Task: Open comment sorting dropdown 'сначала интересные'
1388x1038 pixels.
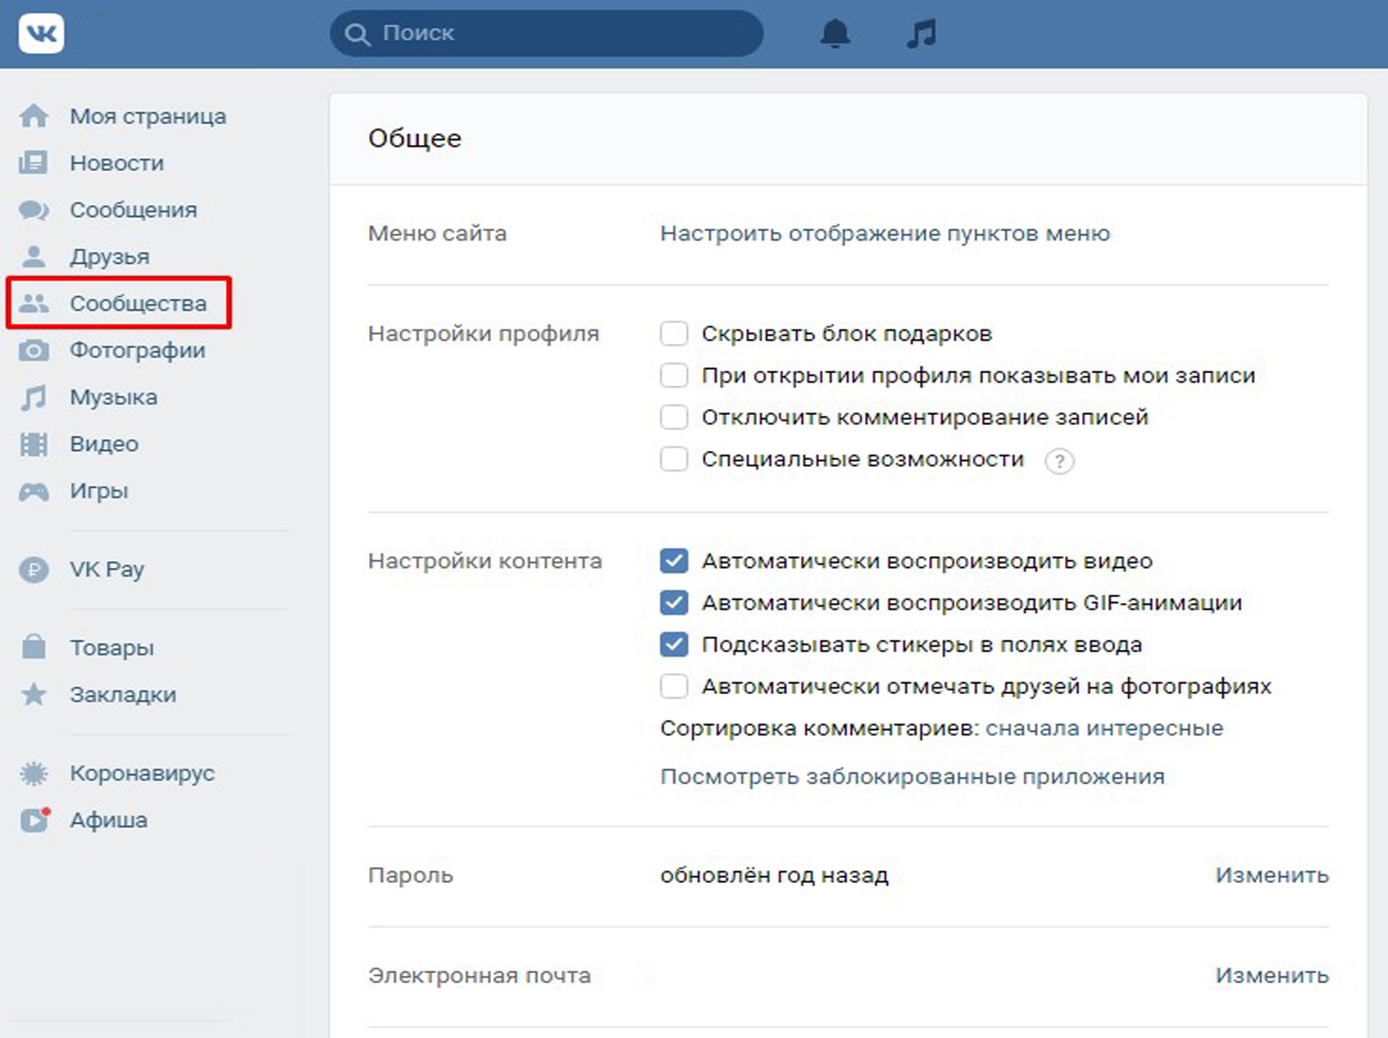Action: (1104, 728)
